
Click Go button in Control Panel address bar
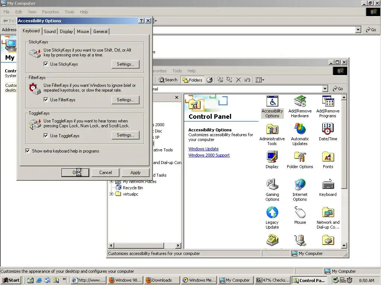point(338,89)
